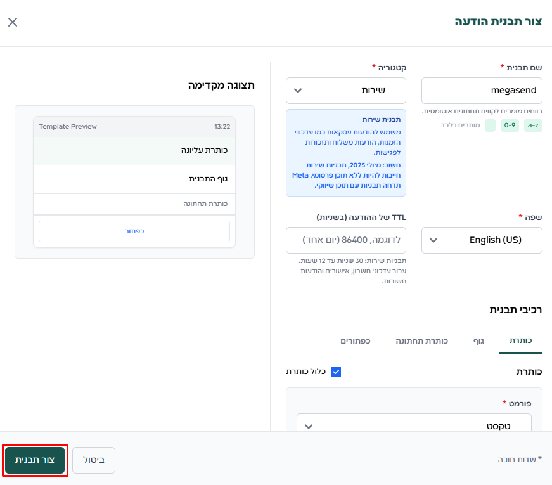Switch to the כותרת tab
Image resolution: width=552 pixels, height=485 pixels.
(x=521, y=341)
